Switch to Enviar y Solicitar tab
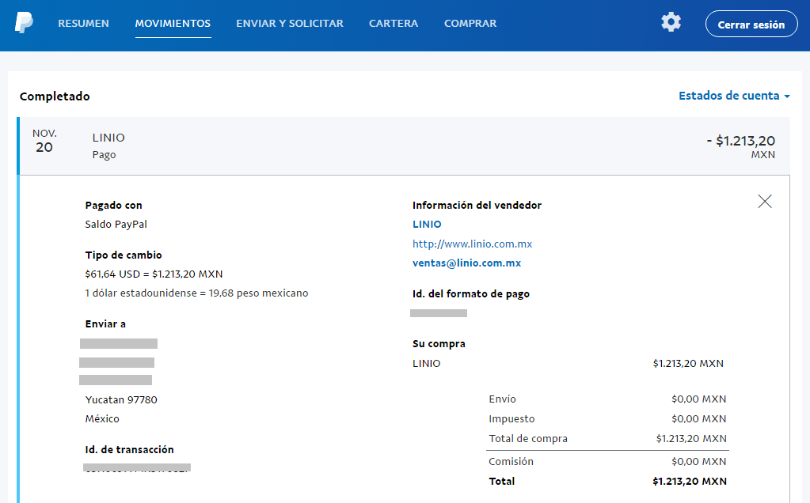This screenshot has height=503, width=810. coord(290,23)
